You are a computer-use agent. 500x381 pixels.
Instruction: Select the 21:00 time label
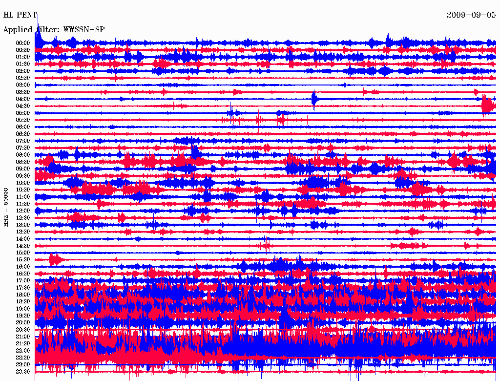coord(22,337)
